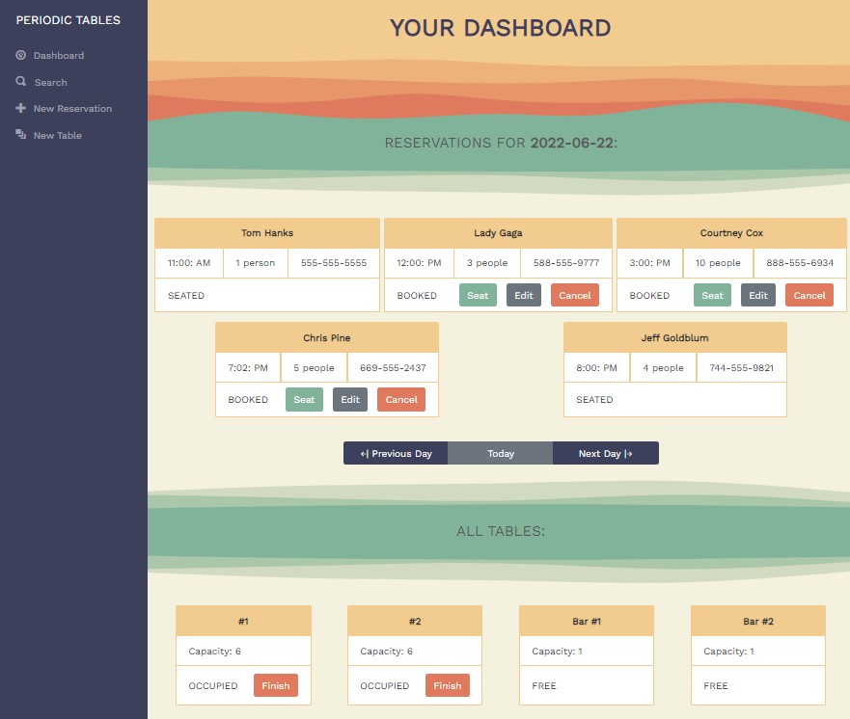Screen dimensions: 850x719
Task: Click phone number 555-555-5555
Action: (334, 262)
